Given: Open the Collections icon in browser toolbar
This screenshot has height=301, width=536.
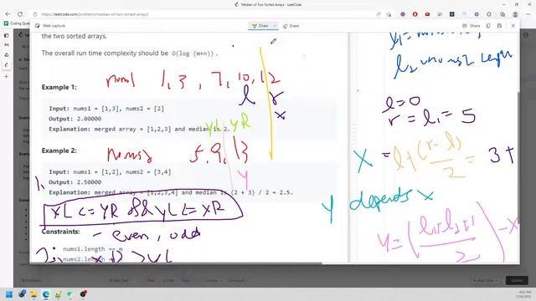Looking at the screenshot, I should click(502, 14).
